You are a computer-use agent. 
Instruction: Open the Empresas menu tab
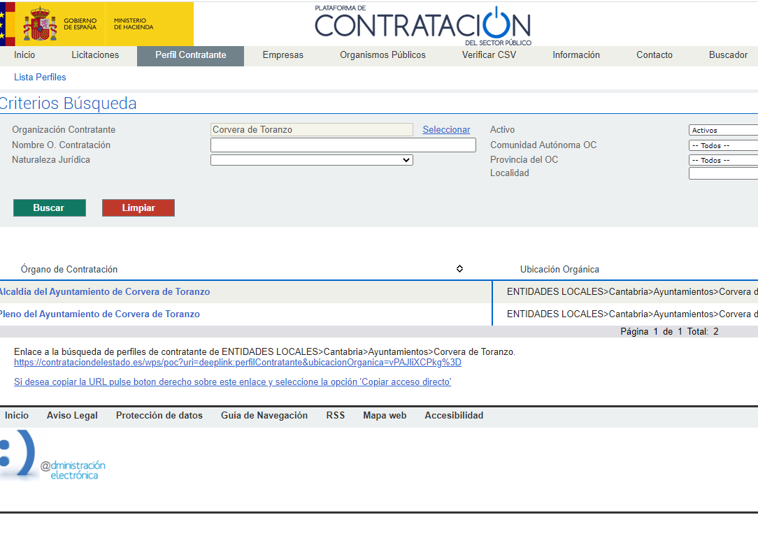(283, 55)
